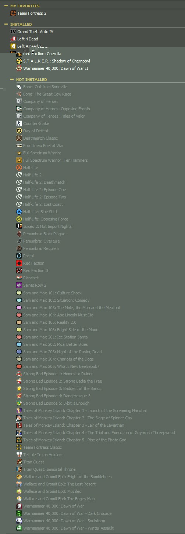The image size is (185, 534).
Task: Click the Portal game icon
Action: 19,256
